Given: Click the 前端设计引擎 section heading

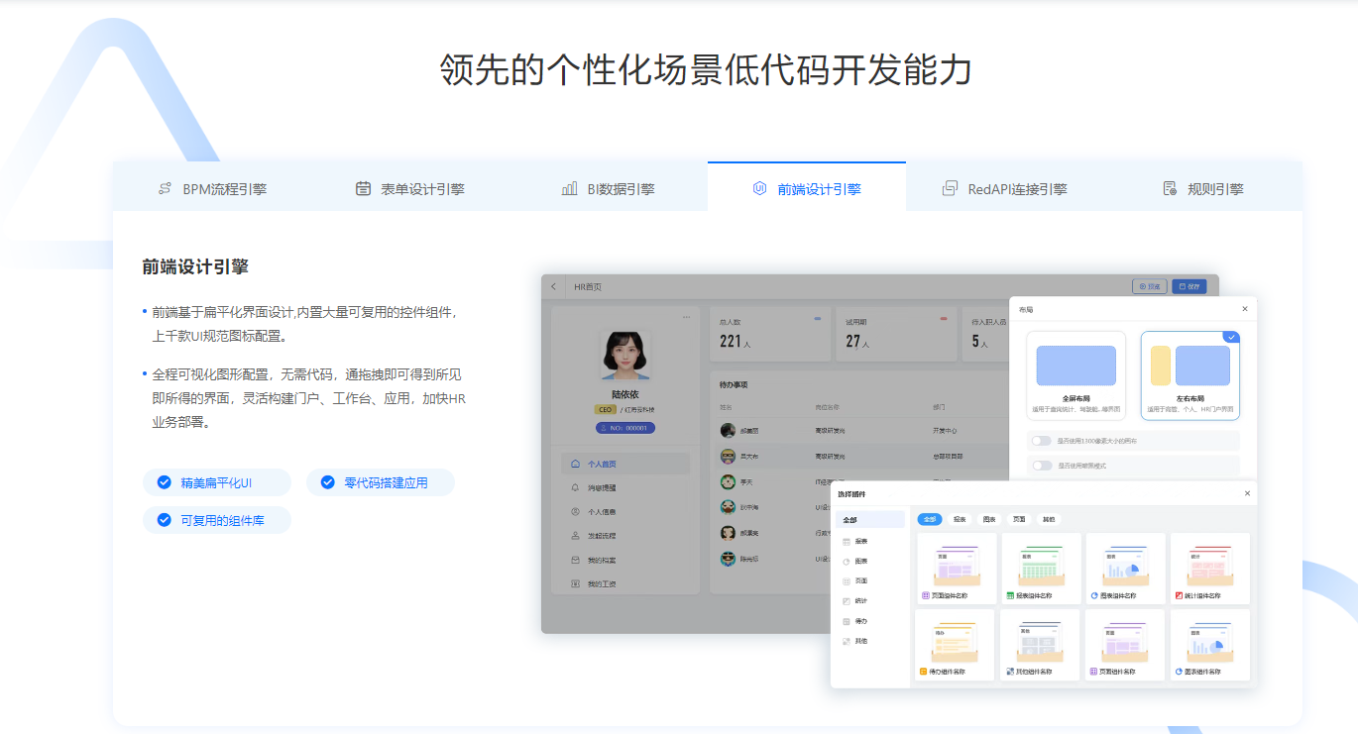Looking at the screenshot, I should click(195, 266).
